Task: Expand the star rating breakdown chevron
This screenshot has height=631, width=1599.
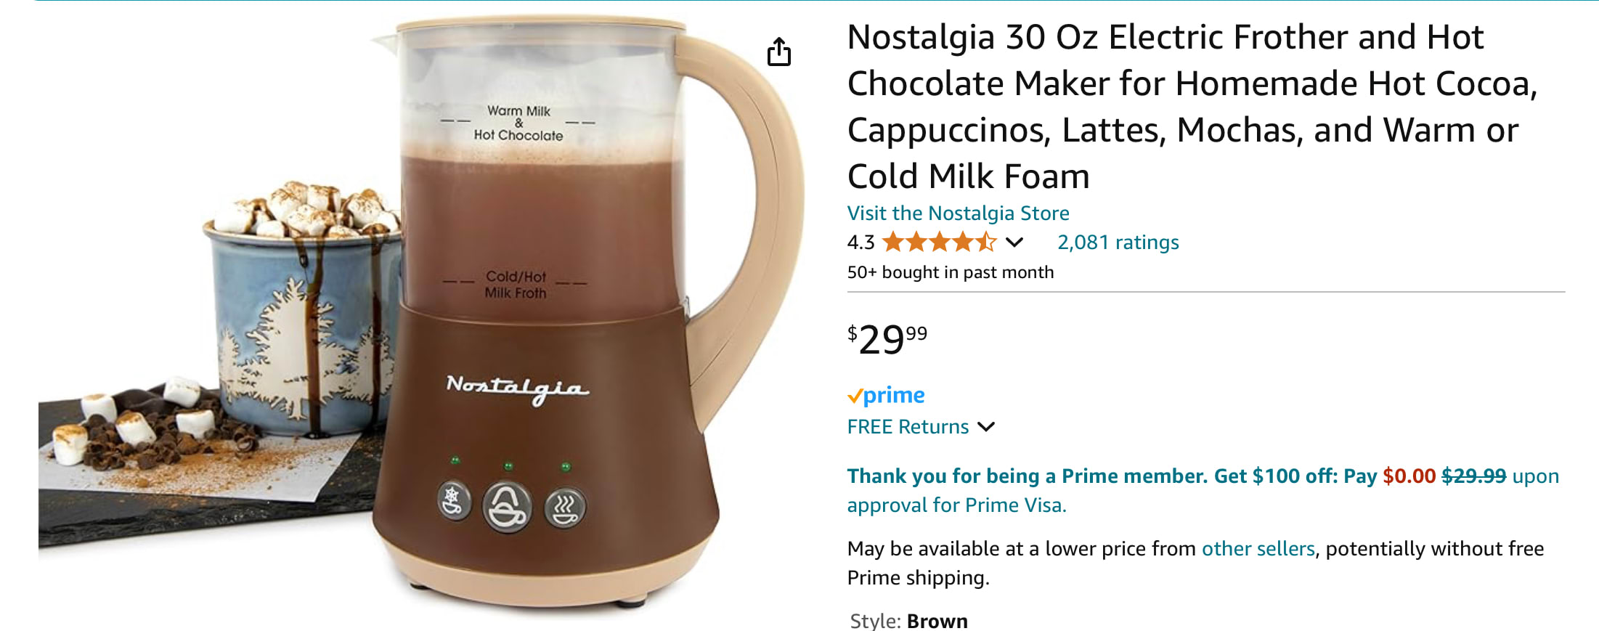Action: pos(1014,243)
